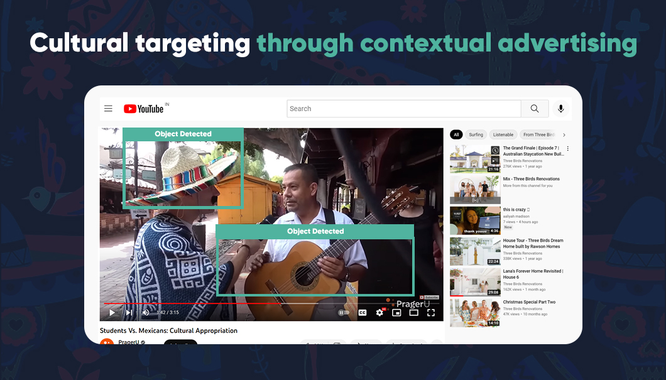Skip to the next video
This screenshot has height=380, width=666.
[129, 313]
